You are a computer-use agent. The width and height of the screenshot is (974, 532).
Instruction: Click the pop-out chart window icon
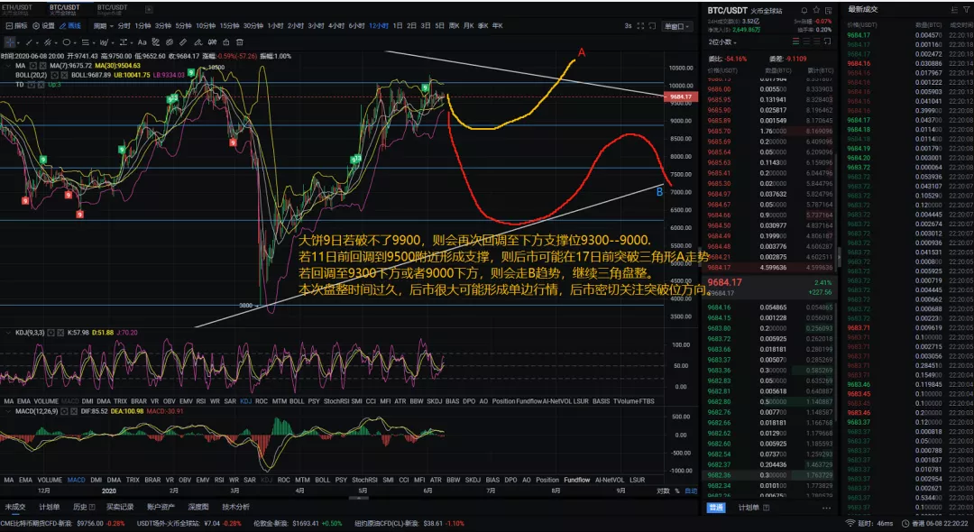(x=652, y=26)
